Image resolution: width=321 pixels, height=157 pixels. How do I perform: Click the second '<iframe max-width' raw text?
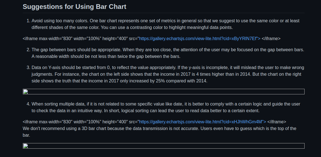click(81, 122)
